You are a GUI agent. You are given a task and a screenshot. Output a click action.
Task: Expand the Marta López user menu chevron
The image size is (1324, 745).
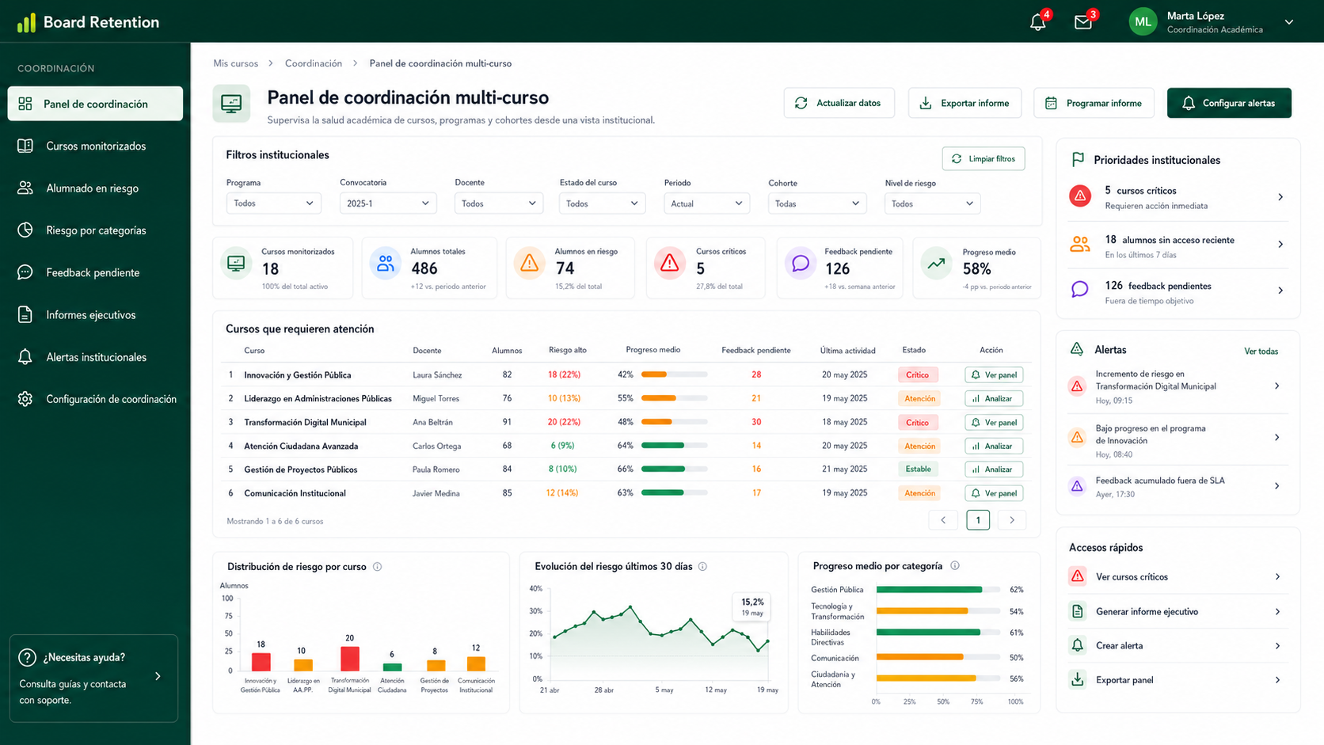click(1289, 22)
